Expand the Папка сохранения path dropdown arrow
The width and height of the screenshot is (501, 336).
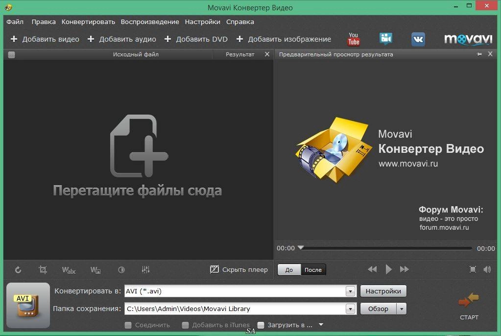351,309
